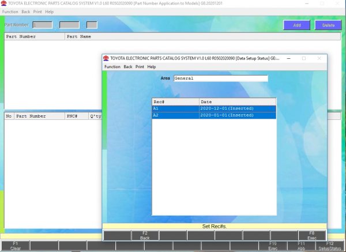Viewport: 346px width, 252px height.
Task: Click date 2020-01-01(Inserted) cell
Action: tap(238, 115)
